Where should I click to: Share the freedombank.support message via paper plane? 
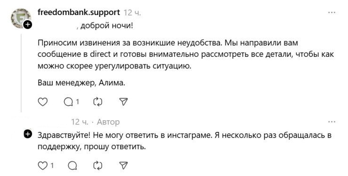123,102
